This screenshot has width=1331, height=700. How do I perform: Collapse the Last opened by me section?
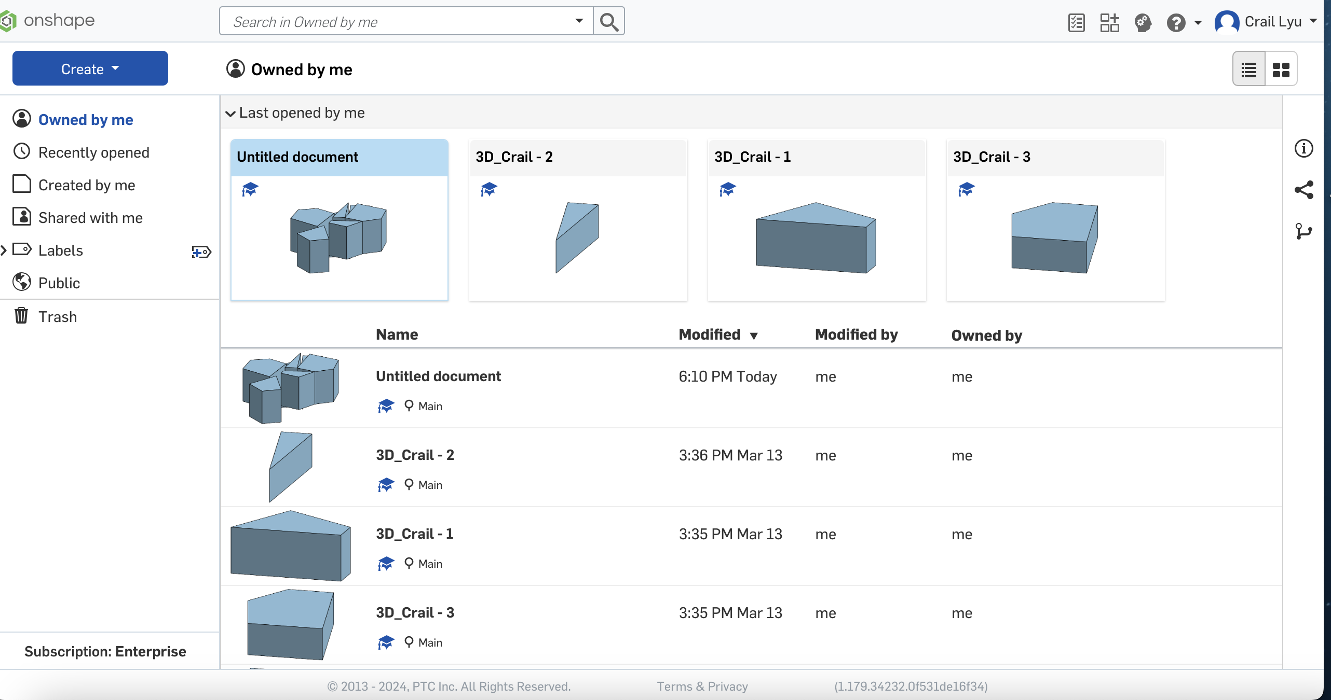click(x=230, y=113)
